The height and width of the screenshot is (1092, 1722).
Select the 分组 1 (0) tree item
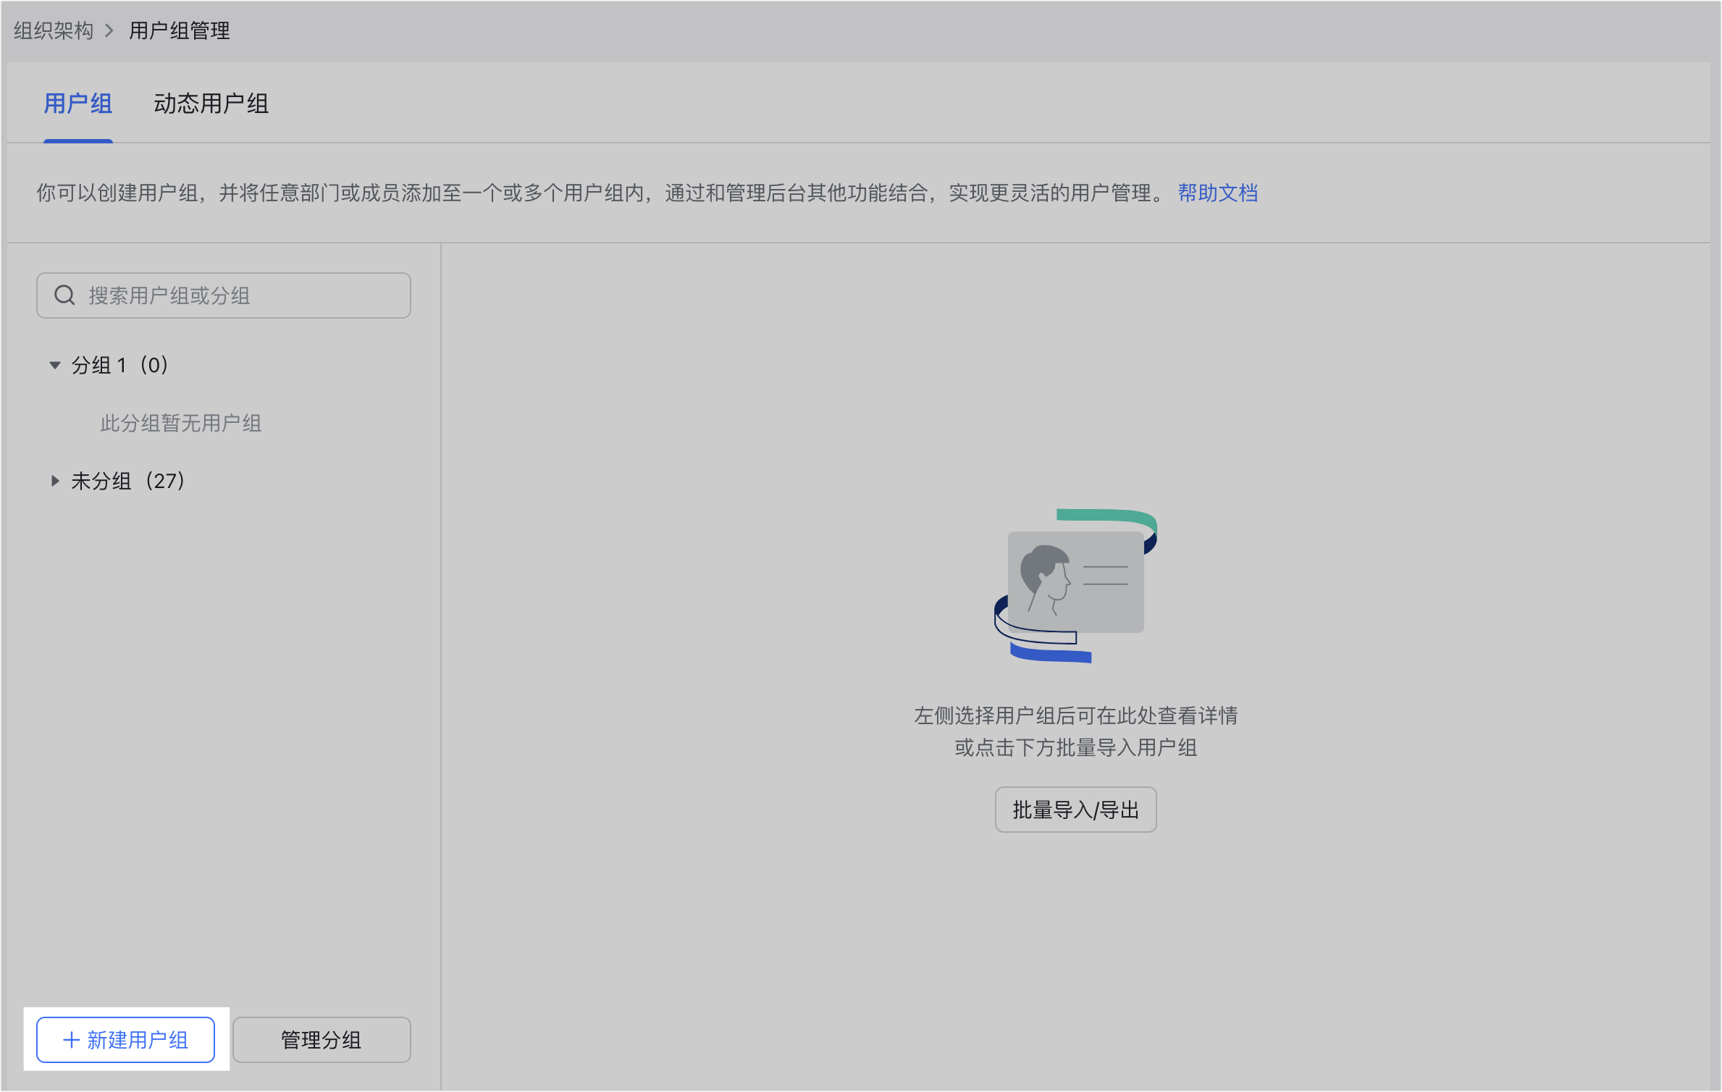pos(120,365)
